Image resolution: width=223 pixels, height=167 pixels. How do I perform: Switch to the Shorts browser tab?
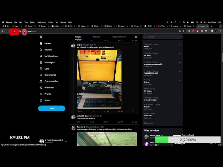[x=96, y=26]
